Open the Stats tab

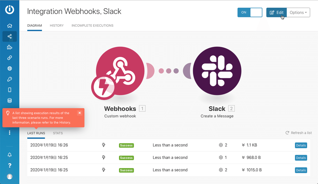coord(58,133)
